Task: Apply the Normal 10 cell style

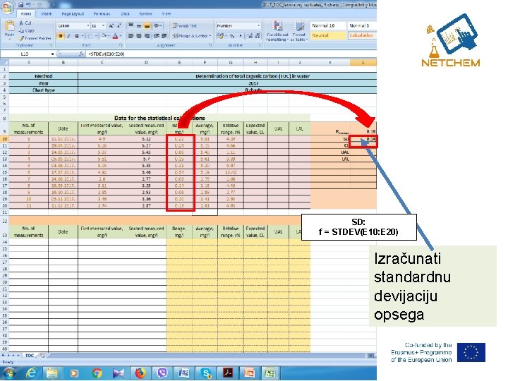Action: (x=327, y=25)
